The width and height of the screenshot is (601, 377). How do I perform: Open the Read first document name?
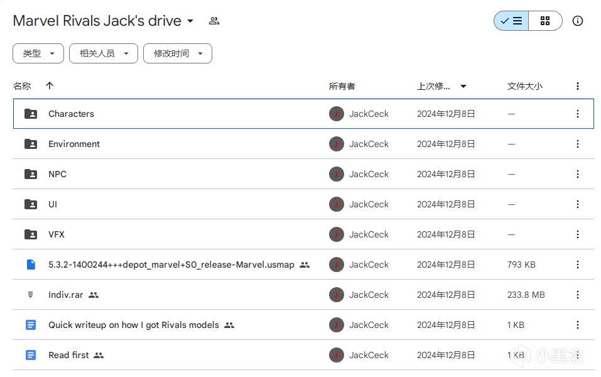point(68,355)
